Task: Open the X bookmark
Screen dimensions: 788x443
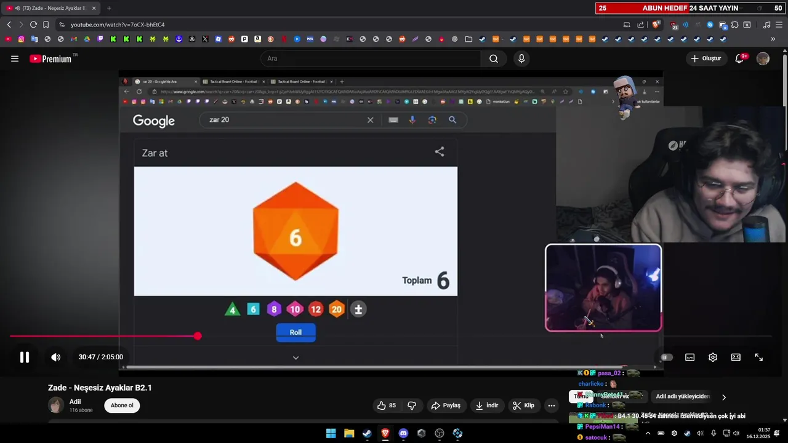Action: tap(205, 39)
